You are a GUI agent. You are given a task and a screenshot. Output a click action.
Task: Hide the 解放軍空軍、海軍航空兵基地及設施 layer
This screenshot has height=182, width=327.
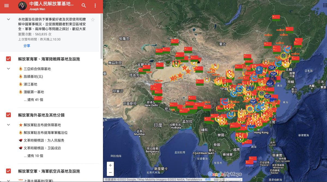pyautogui.click(x=8, y=171)
